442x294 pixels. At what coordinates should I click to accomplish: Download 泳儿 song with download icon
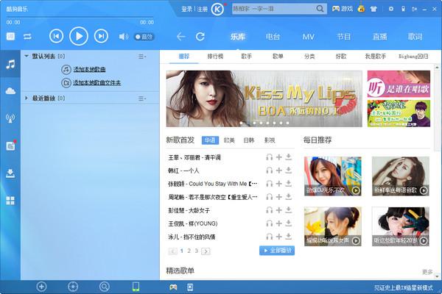pyautogui.click(x=288, y=237)
